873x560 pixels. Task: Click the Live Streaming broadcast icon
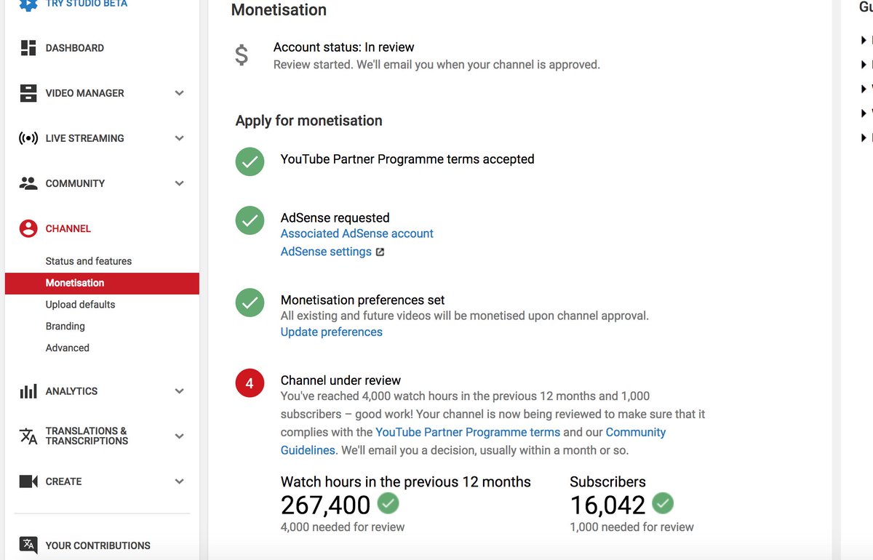coord(28,138)
